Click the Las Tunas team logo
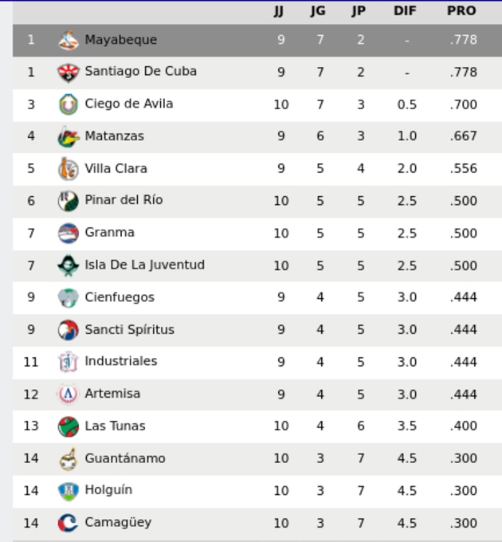This screenshot has width=502, height=542. [x=68, y=426]
